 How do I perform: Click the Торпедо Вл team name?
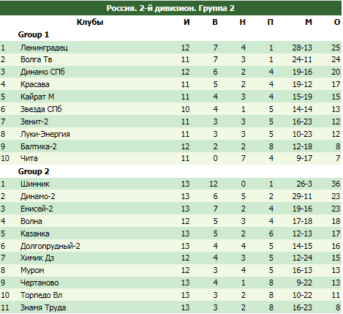41,295
